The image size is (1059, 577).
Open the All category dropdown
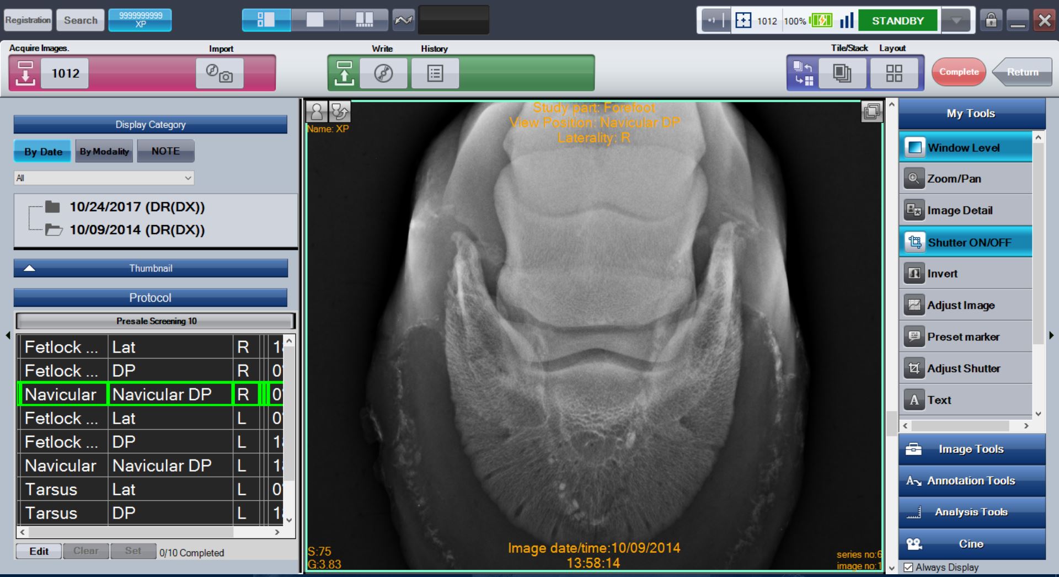104,178
